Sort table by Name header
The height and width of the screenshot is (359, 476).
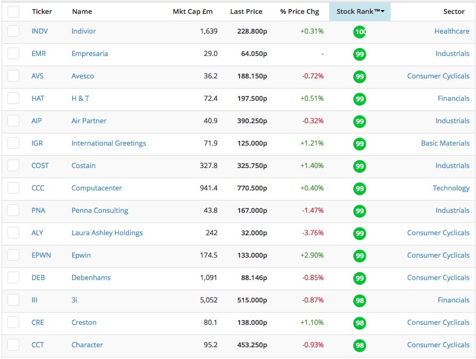(82, 12)
